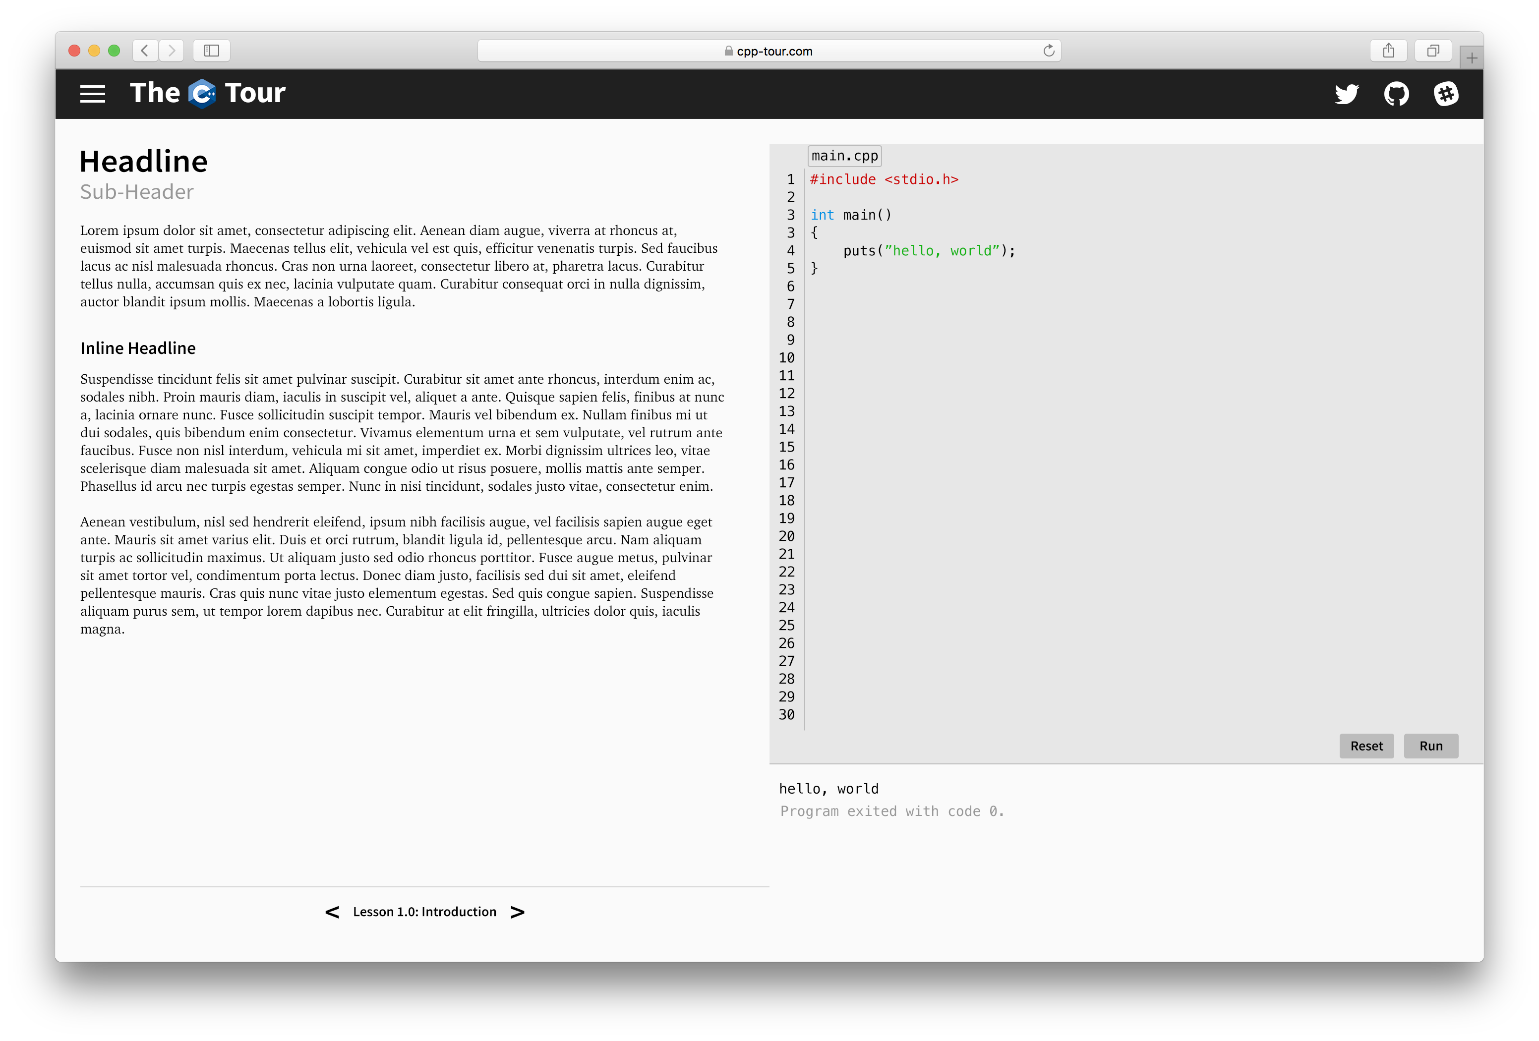This screenshot has width=1539, height=1041.
Task: Open the Twitter profile link
Action: (x=1347, y=94)
